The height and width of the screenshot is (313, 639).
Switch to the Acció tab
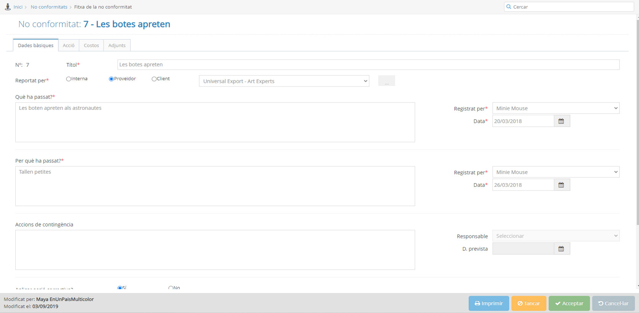(69, 45)
